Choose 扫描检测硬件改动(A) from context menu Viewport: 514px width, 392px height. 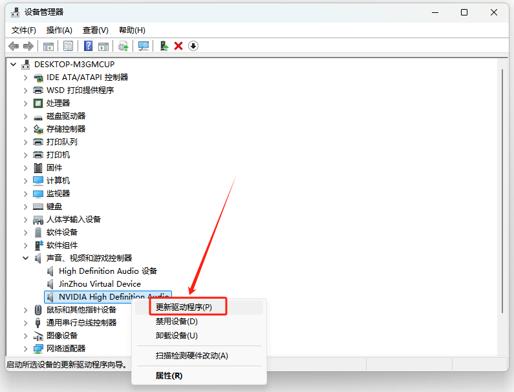(x=199, y=356)
